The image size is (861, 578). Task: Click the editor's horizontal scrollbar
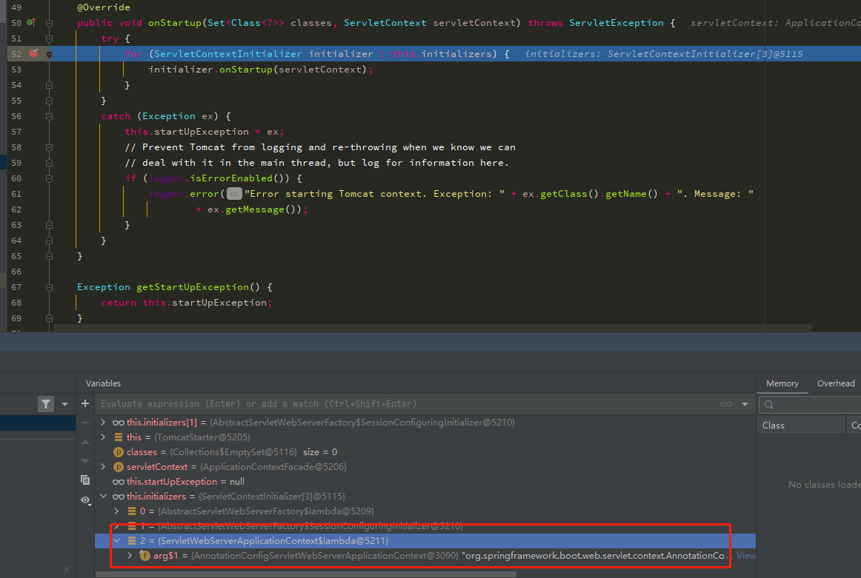click(x=432, y=327)
